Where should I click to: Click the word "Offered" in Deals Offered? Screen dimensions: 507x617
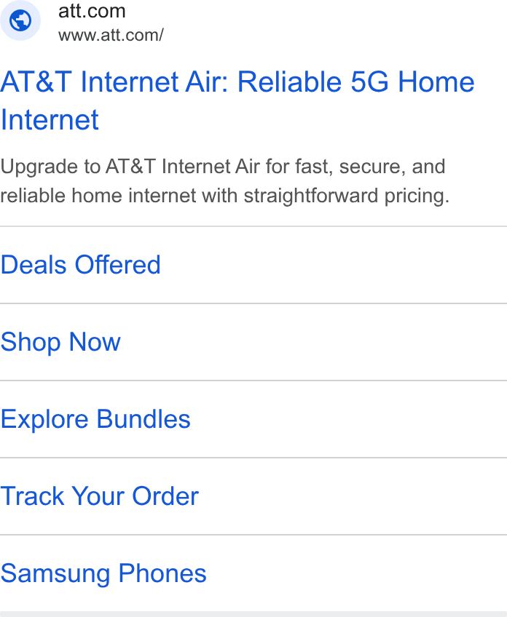click(118, 264)
